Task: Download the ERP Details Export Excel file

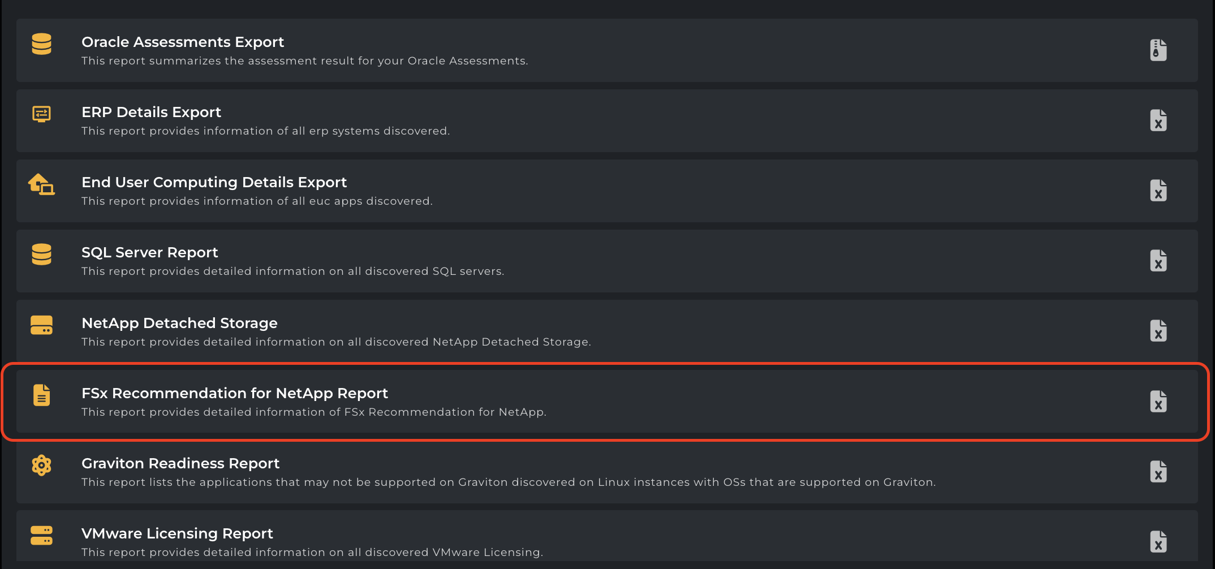Action: point(1158,120)
